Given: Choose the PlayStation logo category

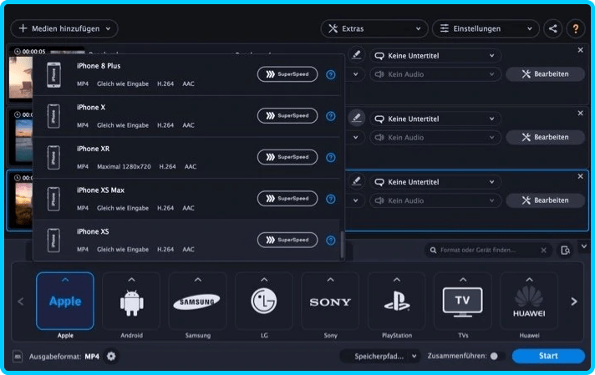Looking at the screenshot, I should (x=397, y=301).
